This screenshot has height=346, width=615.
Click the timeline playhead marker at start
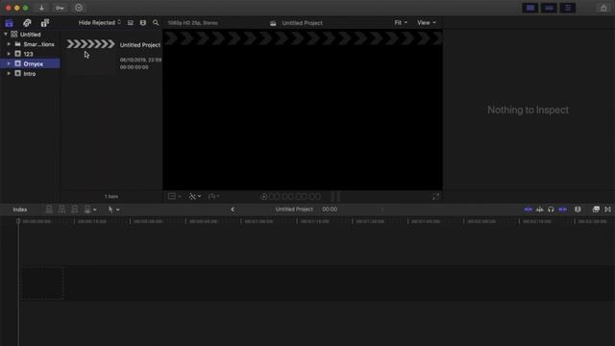[x=18, y=221]
